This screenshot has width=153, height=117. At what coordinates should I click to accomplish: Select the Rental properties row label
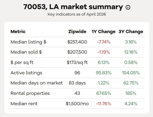click(x=30, y=93)
